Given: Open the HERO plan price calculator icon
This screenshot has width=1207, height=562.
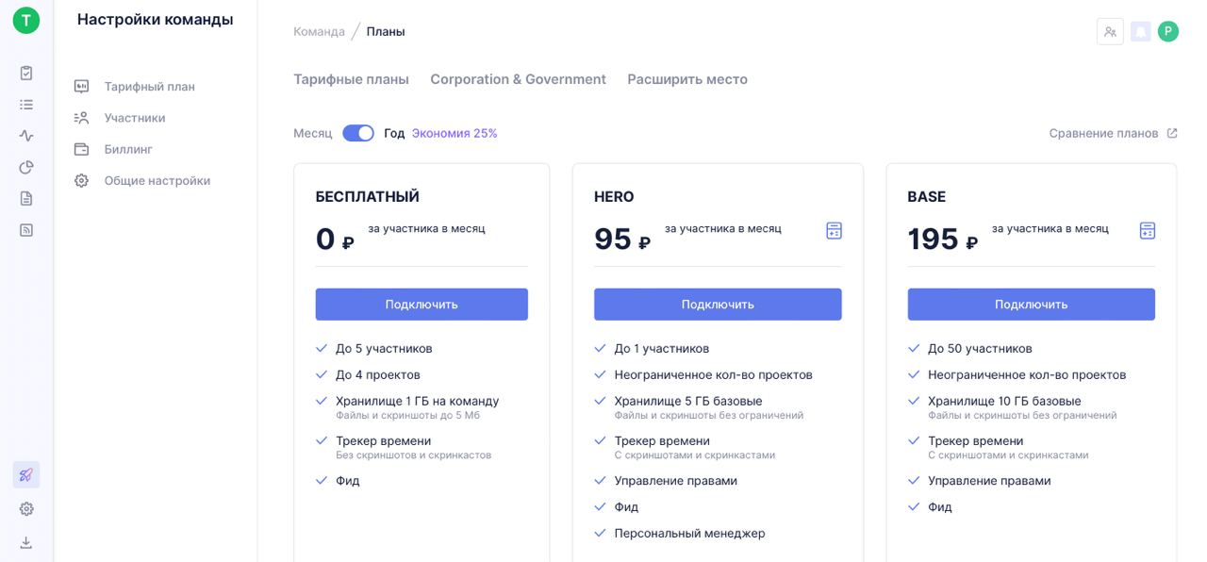Looking at the screenshot, I should 834,230.
